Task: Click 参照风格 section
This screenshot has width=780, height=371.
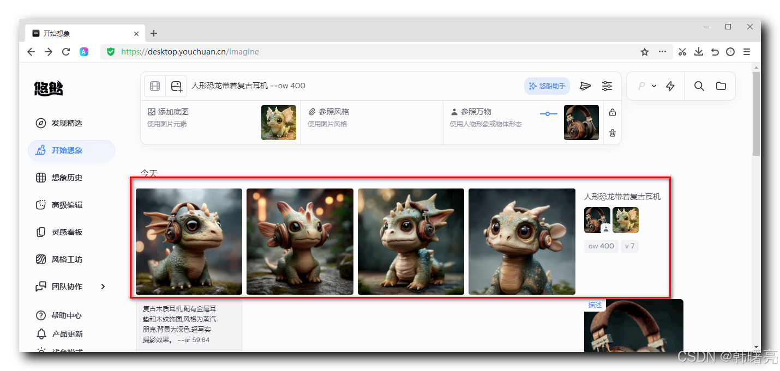Action: pos(371,123)
